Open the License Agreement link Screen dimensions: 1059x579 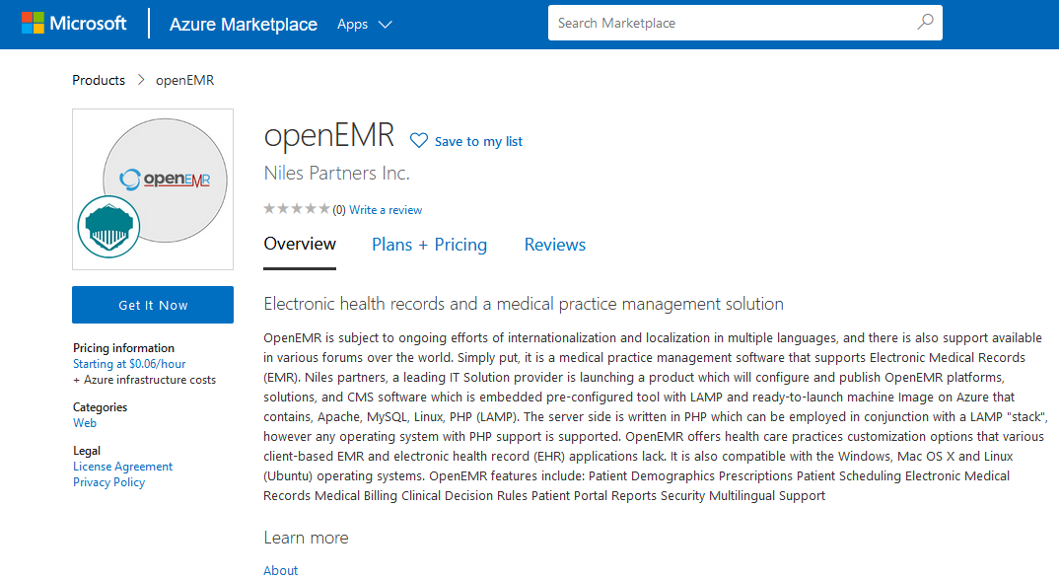coord(122,467)
